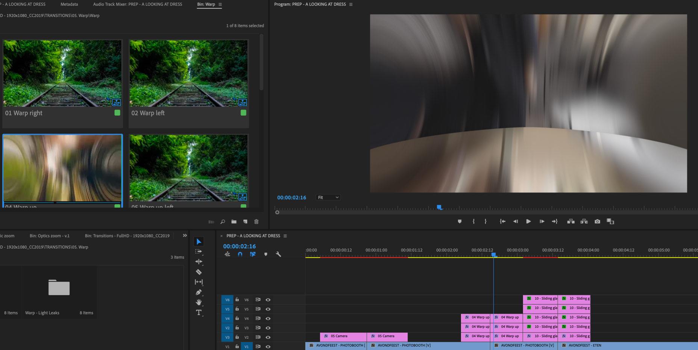
Task: Choose the Type tool
Action: [x=199, y=312]
